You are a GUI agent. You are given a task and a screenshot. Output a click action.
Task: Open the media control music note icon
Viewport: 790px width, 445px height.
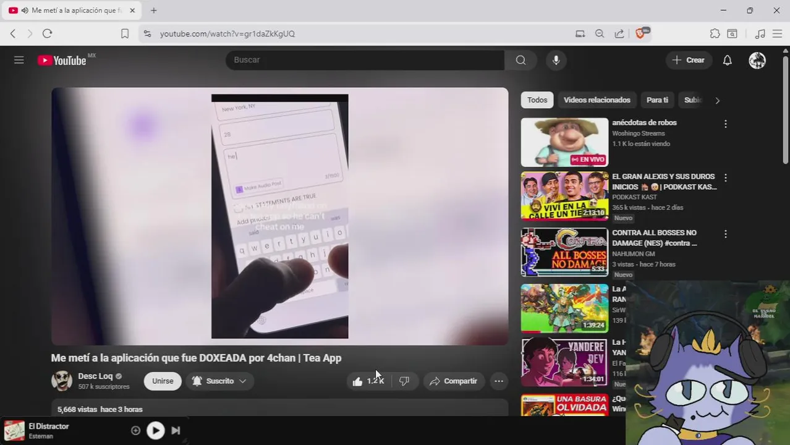coord(760,33)
